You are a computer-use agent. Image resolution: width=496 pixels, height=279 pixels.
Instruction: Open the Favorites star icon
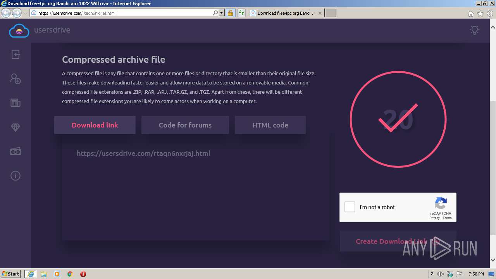pyautogui.click(x=480, y=14)
